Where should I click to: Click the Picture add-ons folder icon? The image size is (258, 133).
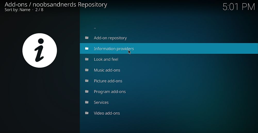pos(87,81)
